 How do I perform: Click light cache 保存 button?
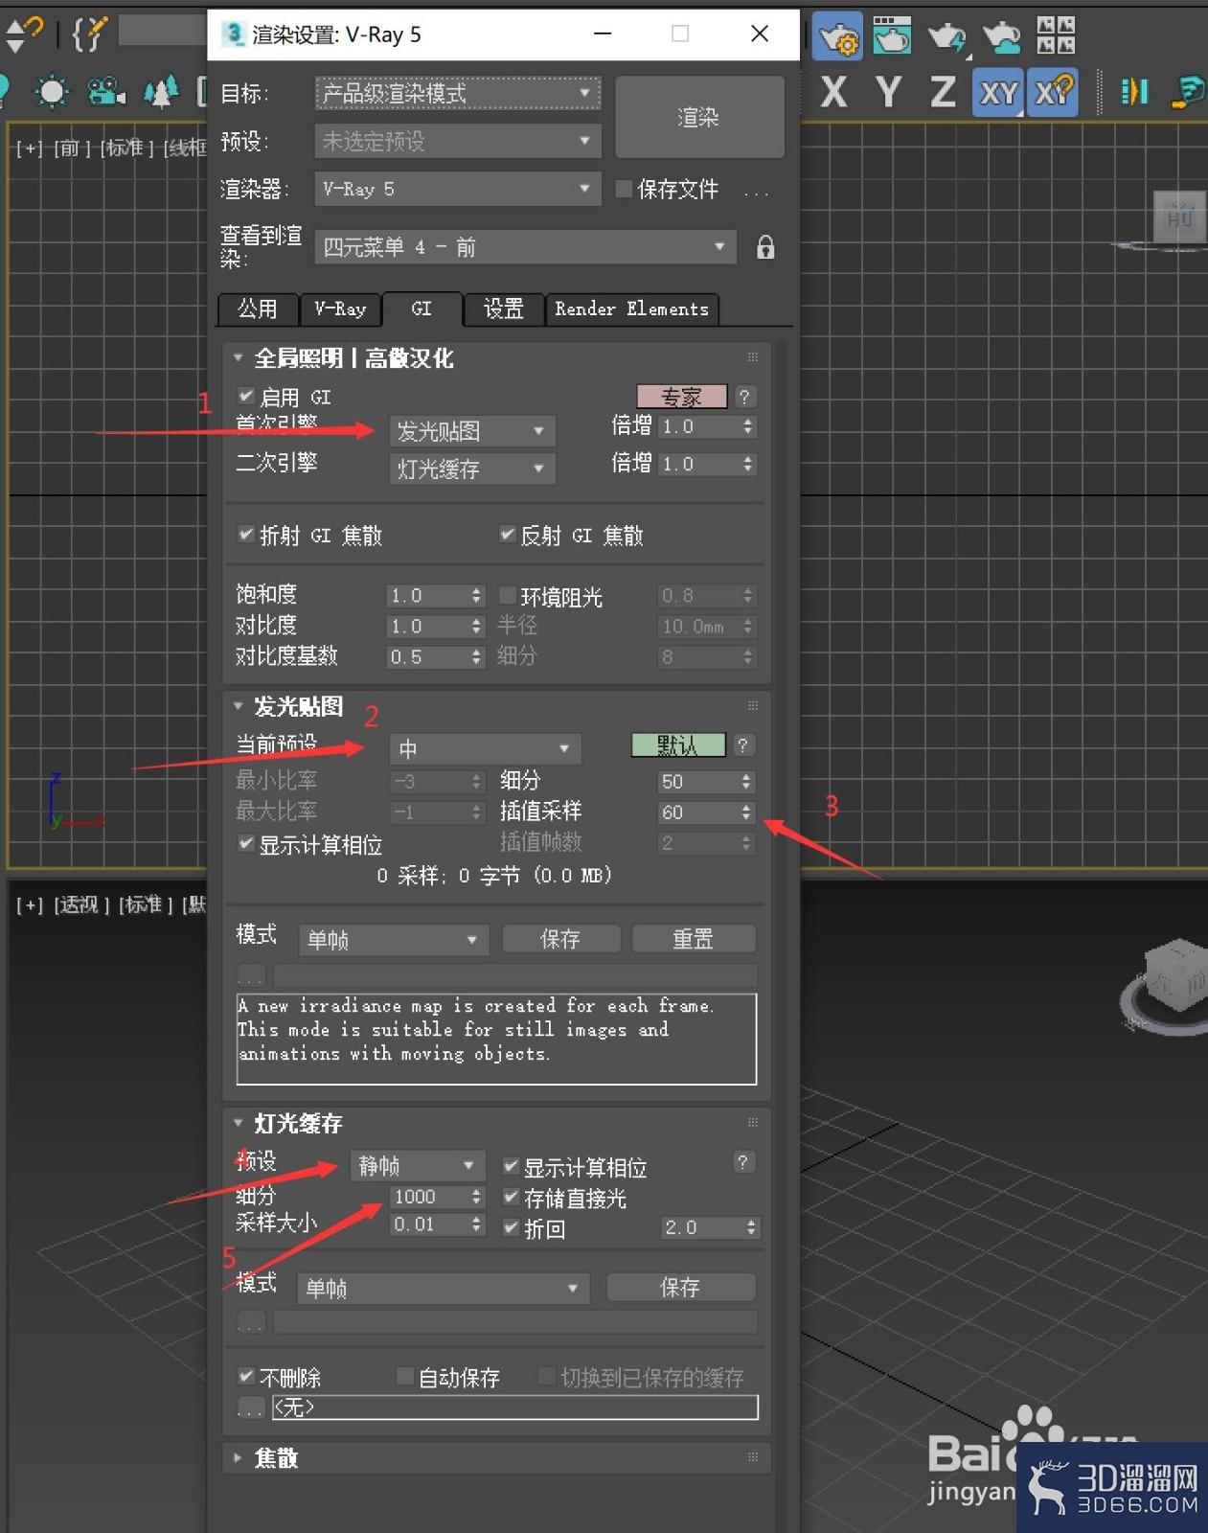(680, 1288)
